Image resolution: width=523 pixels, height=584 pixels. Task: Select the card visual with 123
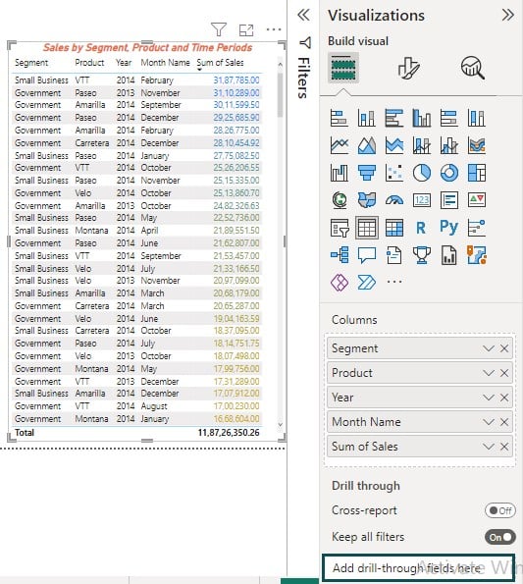[421, 200]
